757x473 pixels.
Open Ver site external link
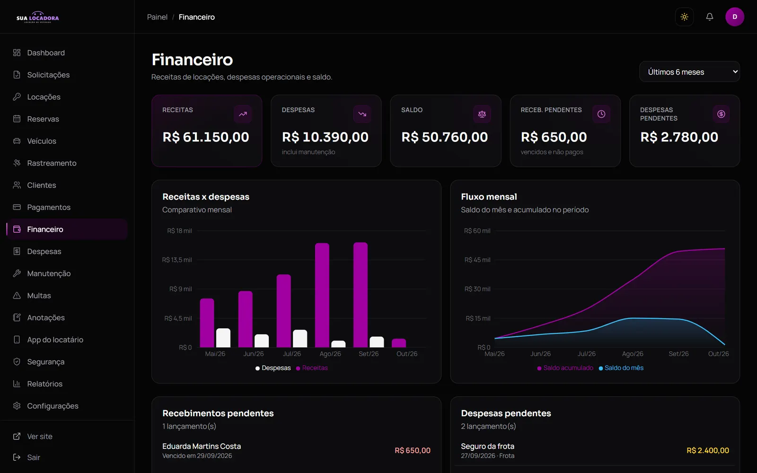[x=67, y=437]
